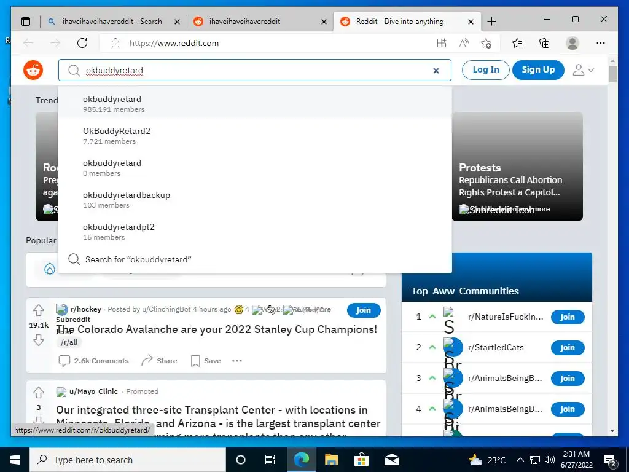
Task: Open the Collections icon
Action: point(544,43)
